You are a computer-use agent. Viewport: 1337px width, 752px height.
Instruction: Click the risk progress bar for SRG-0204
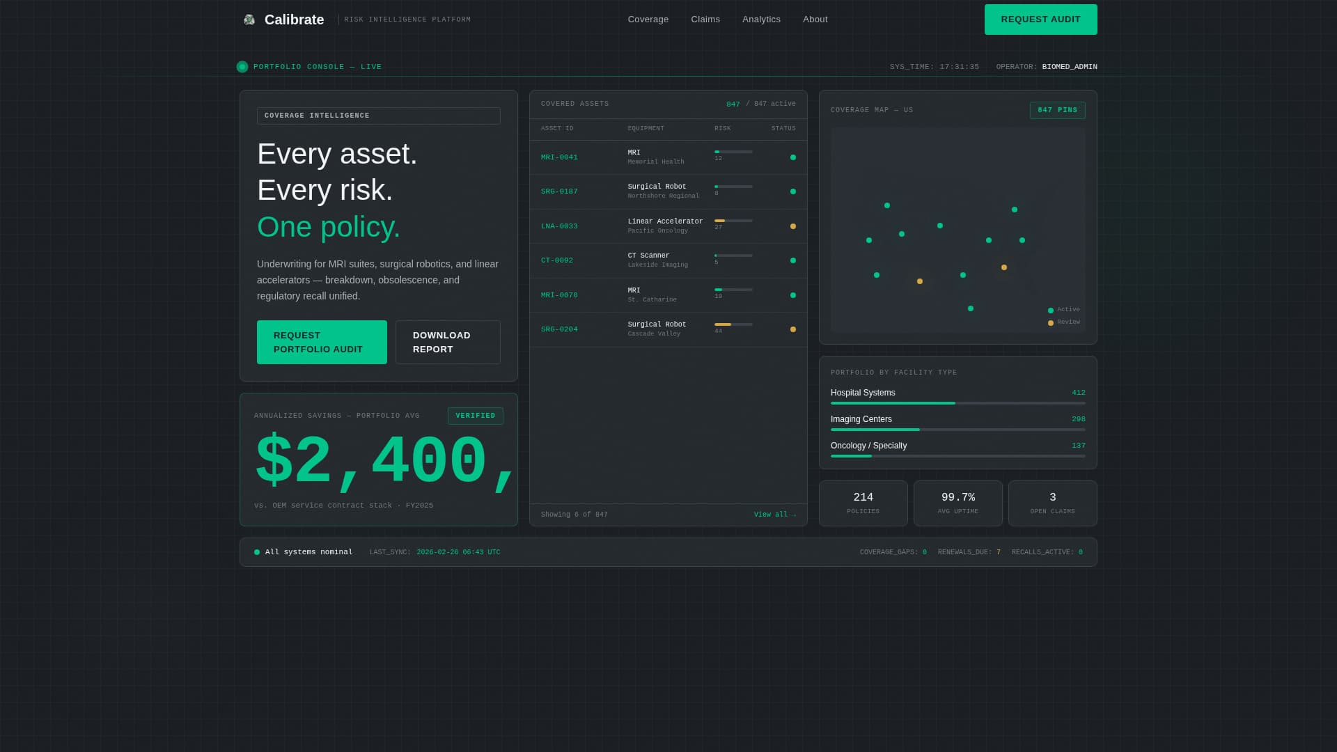[733, 324]
